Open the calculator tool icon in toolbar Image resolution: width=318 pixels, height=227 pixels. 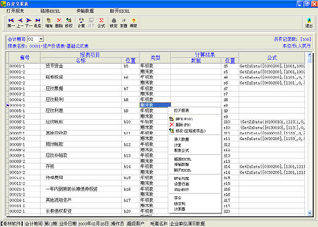pos(124,23)
